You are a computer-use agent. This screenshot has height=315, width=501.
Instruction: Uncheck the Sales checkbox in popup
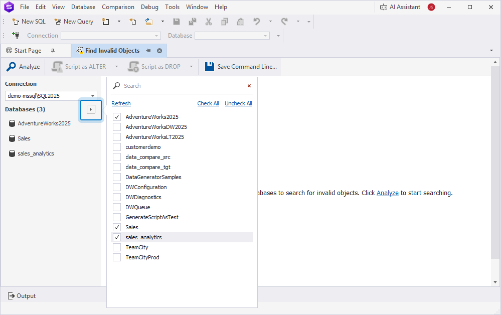click(117, 227)
